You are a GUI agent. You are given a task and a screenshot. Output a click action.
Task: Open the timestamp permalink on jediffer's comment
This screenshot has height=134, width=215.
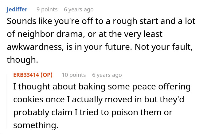(79, 10)
